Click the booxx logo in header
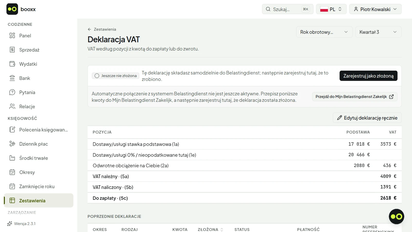The width and height of the screenshot is (412, 232). coord(21,9)
